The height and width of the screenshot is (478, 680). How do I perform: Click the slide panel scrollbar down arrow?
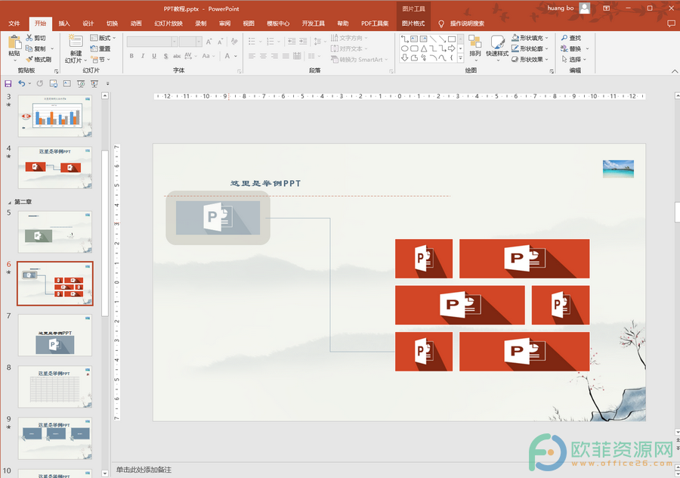pyautogui.click(x=105, y=473)
